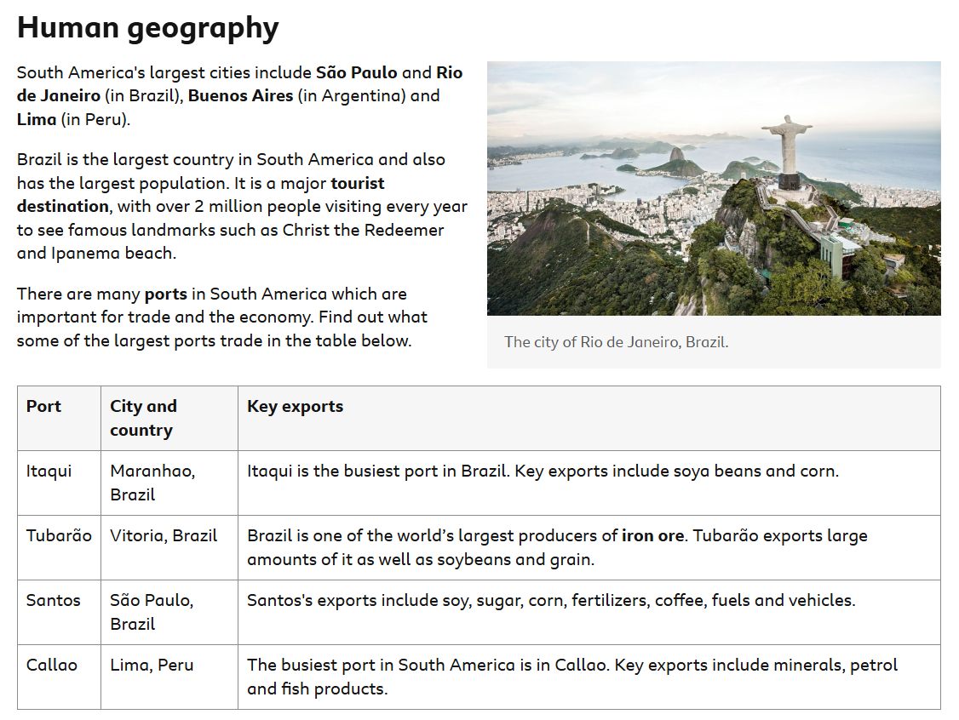The image size is (959, 720).
Task: Click the paragraph beginning "Brazil is the largest country"
Action: coord(242,207)
